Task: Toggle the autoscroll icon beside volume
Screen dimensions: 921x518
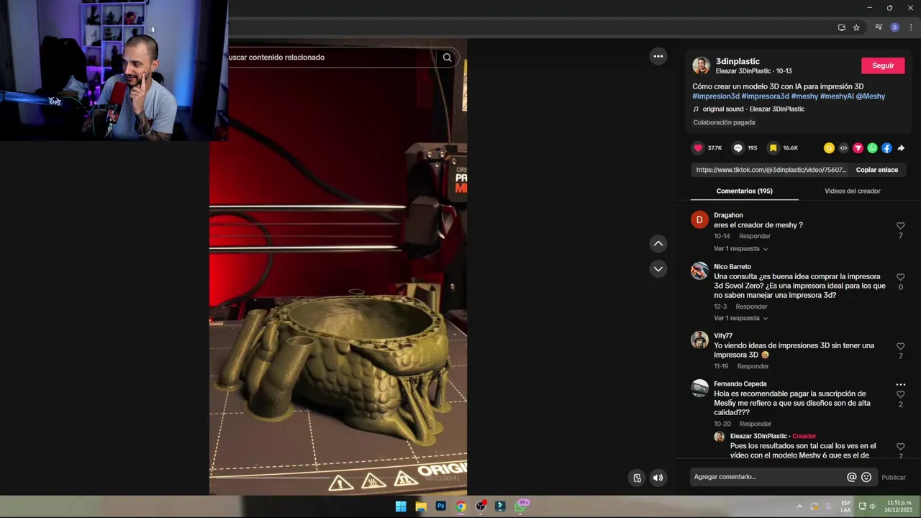Action: (637, 478)
